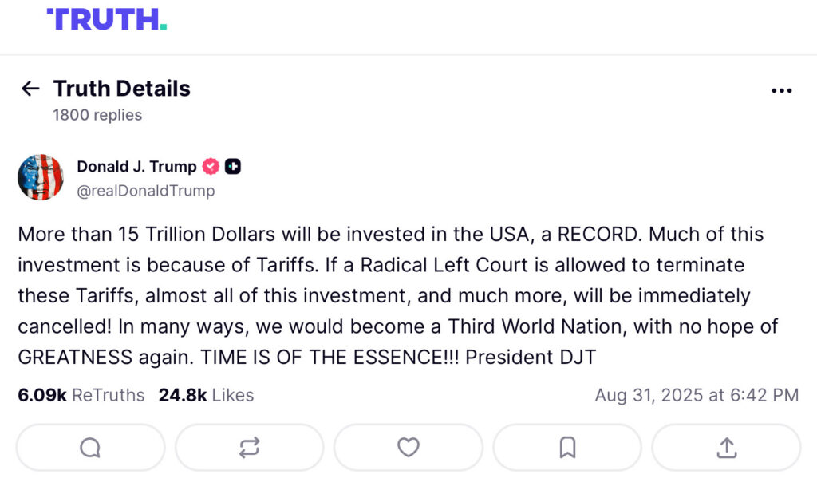The width and height of the screenshot is (817, 494).
Task: Click the red verified badge icon
Action: [211, 167]
